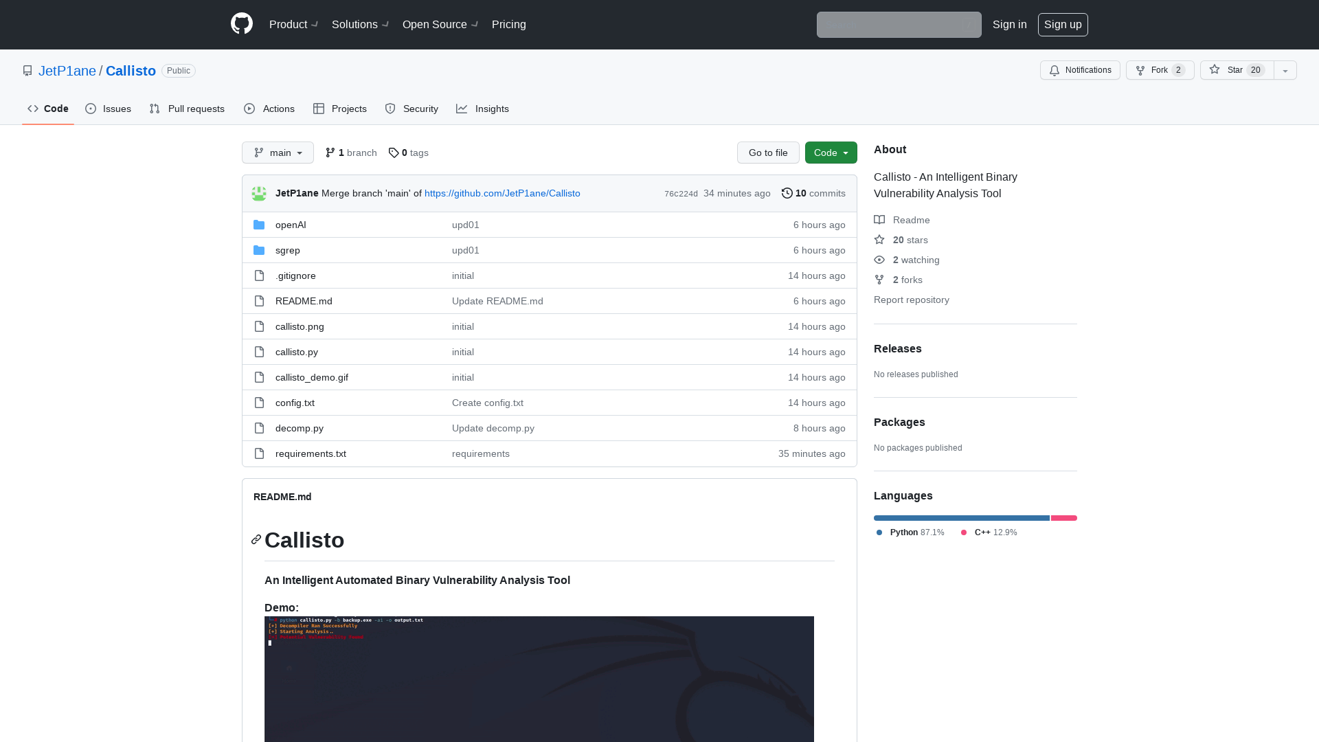
Task: Click the JetP1ane avatar in commit row
Action: pyautogui.click(x=259, y=194)
